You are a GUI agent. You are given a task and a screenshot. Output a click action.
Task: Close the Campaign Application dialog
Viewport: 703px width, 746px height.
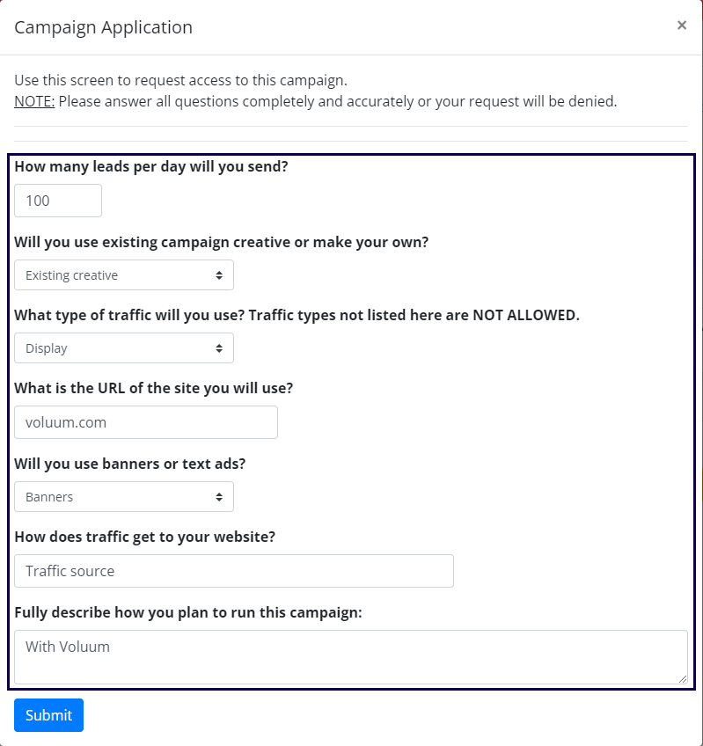681,26
